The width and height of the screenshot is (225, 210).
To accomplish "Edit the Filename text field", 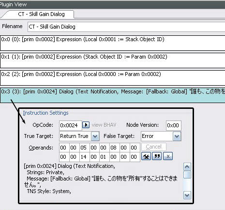I will tap(126, 27).
